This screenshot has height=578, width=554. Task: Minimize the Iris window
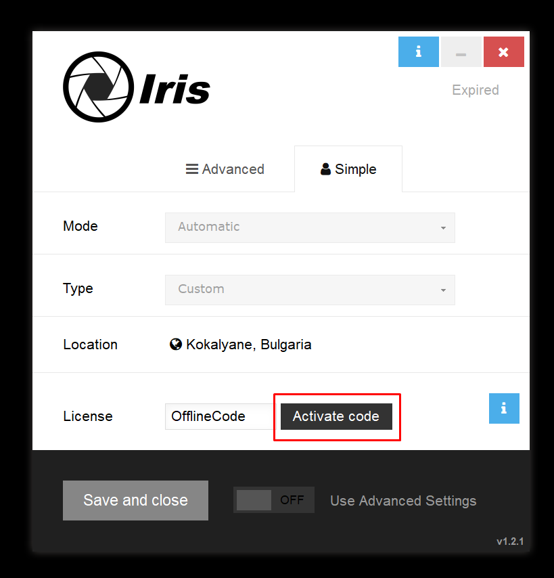(x=461, y=51)
